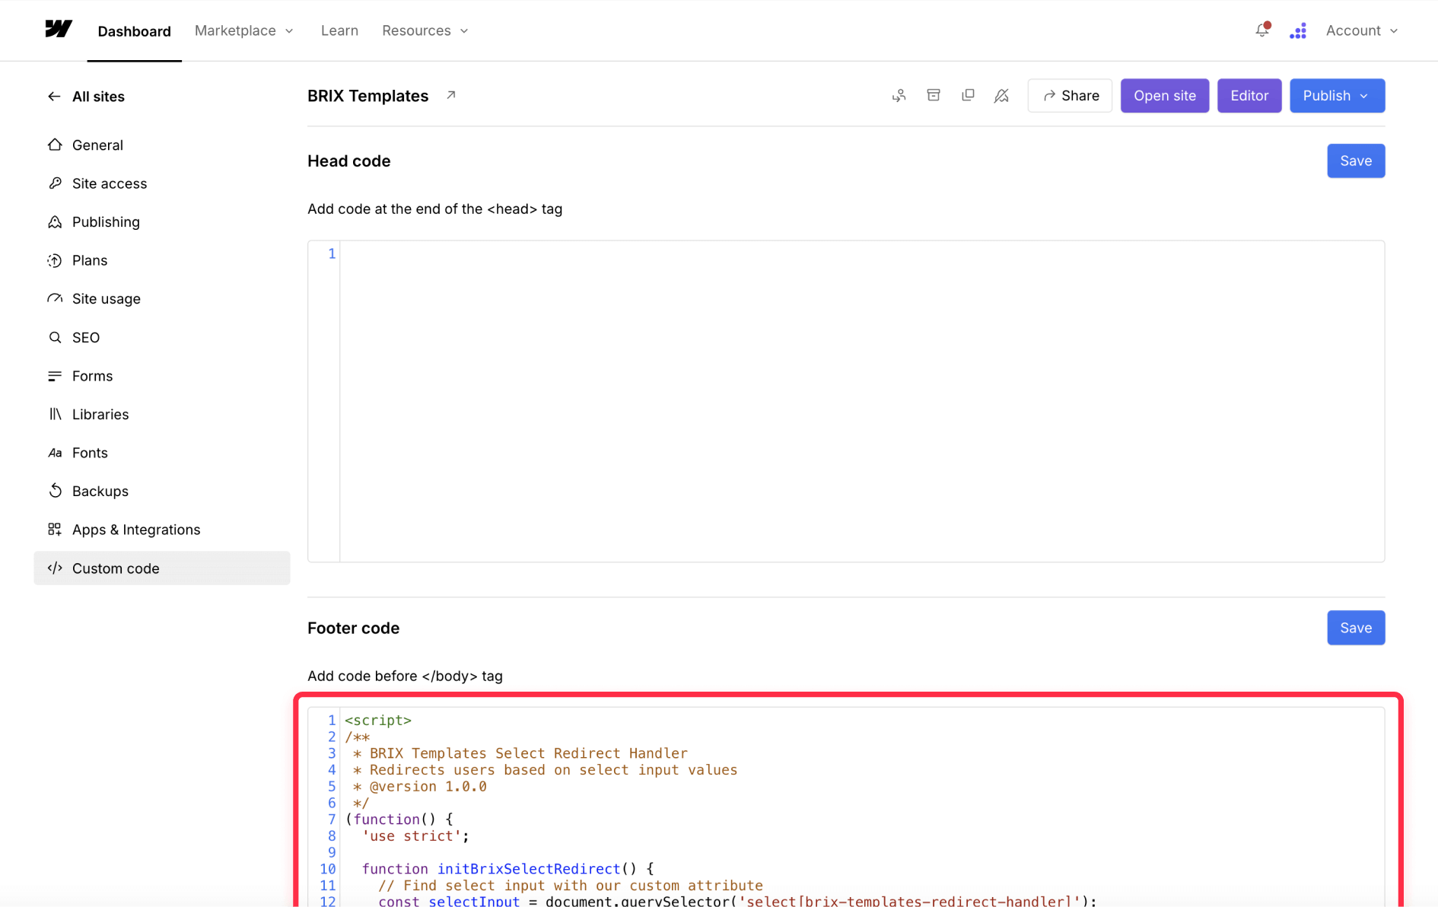Click the Open site button
This screenshot has height=907, width=1438.
(1165, 96)
